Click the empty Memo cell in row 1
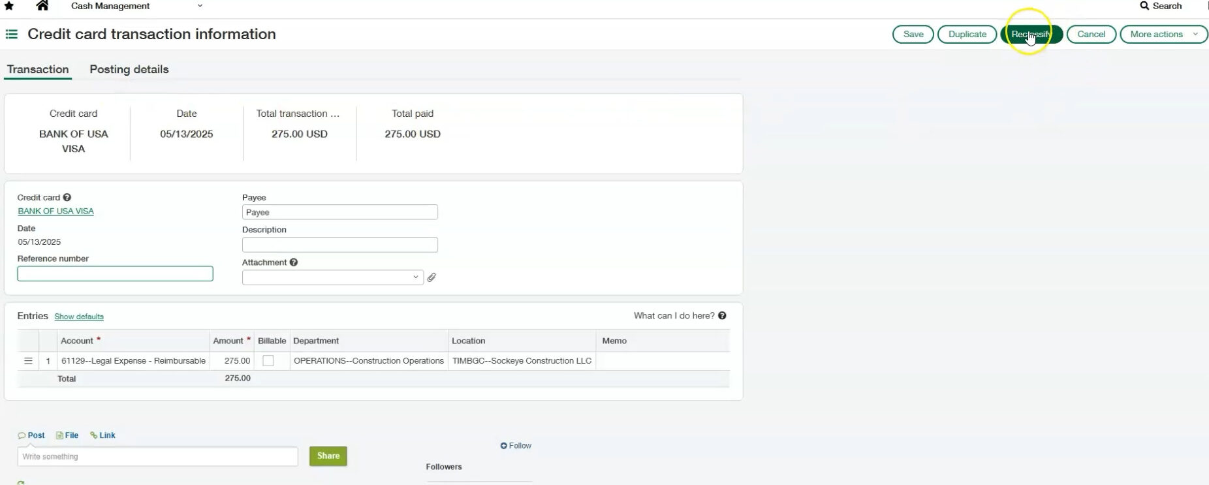 point(663,361)
